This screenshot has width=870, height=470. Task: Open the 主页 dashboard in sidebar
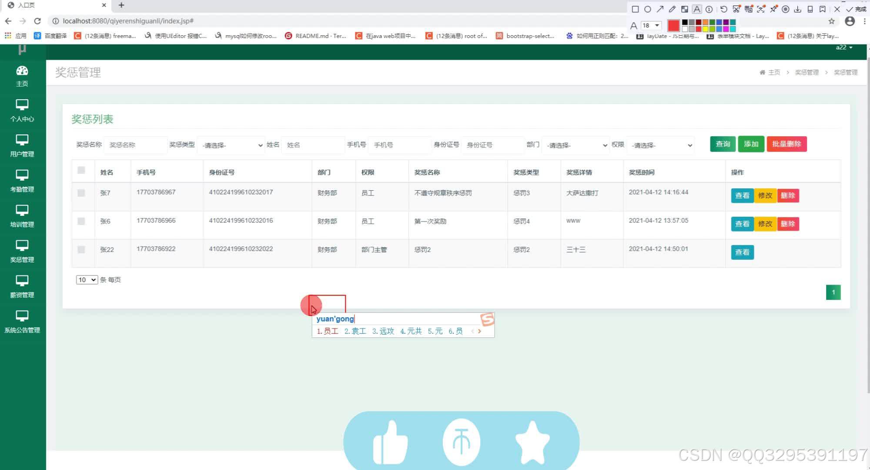point(22,76)
